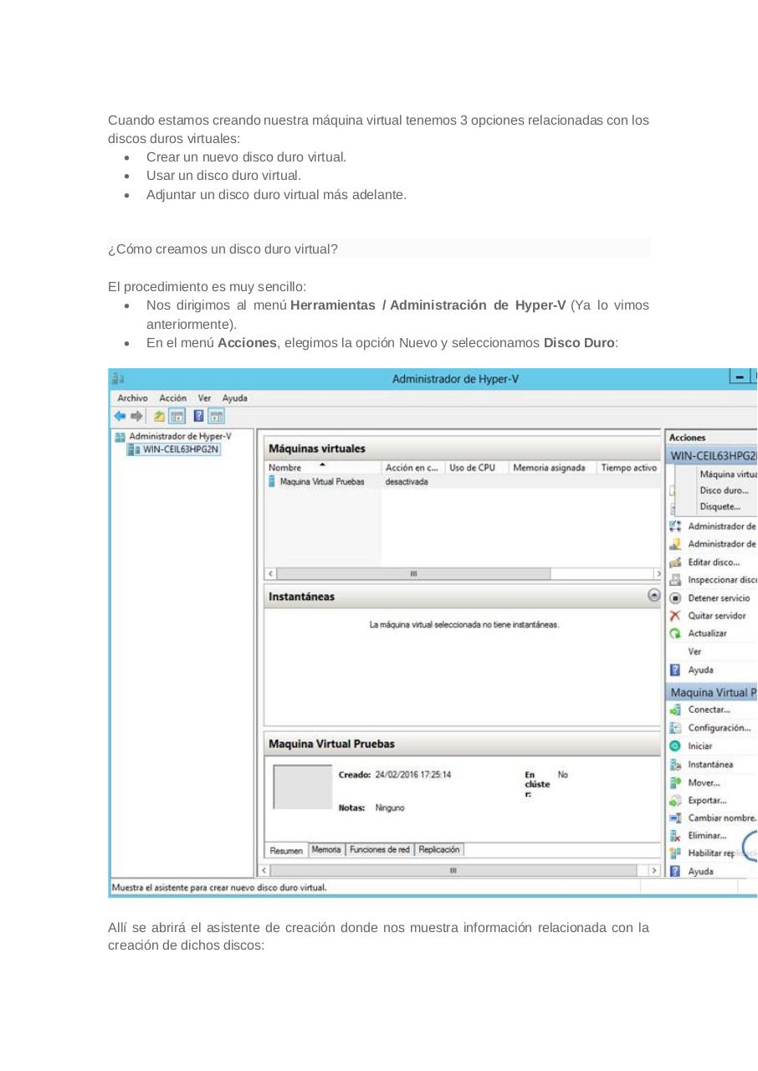The height and width of the screenshot is (1071, 758).
Task: Open the Acción menu
Action: [173, 397]
